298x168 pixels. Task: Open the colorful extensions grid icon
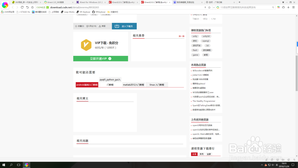tap(279, 7)
